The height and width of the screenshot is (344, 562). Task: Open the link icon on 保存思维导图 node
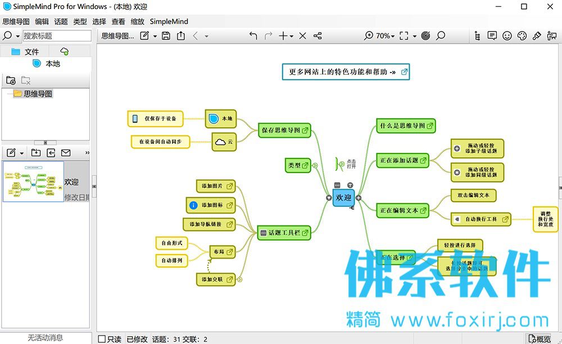(x=305, y=130)
